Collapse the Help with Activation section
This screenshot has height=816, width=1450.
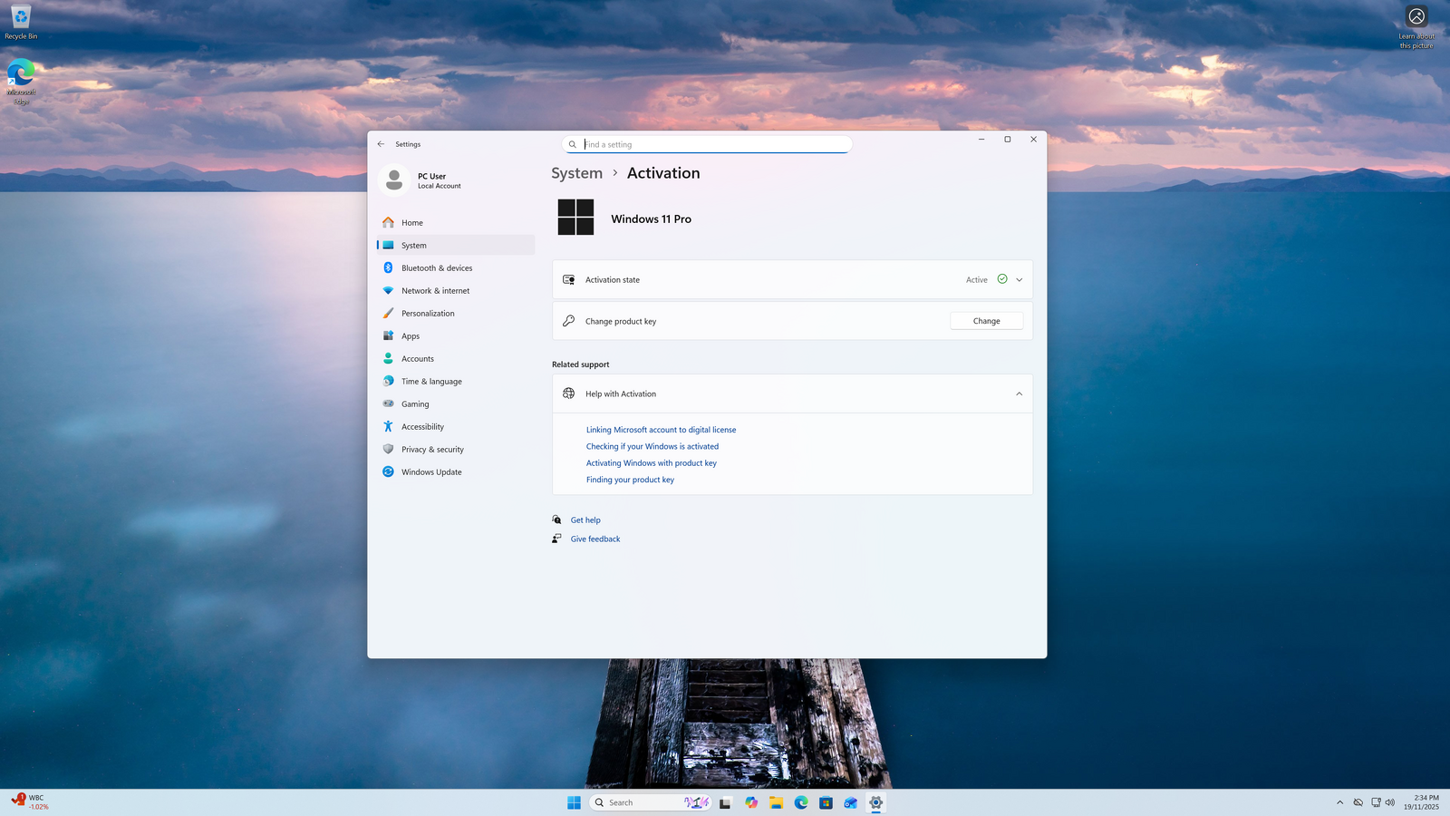tap(1019, 394)
